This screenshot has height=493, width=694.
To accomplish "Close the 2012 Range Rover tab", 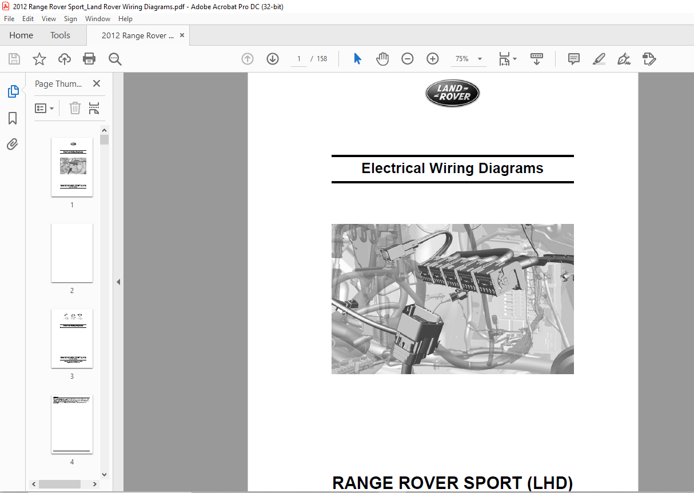I will click(x=182, y=35).
